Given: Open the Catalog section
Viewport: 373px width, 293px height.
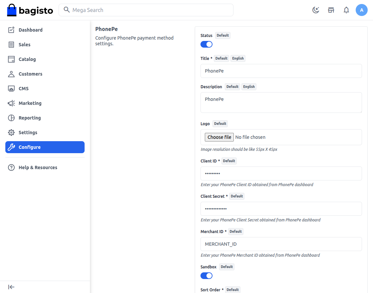Looking at the screenshot, I should coord(45,59).
